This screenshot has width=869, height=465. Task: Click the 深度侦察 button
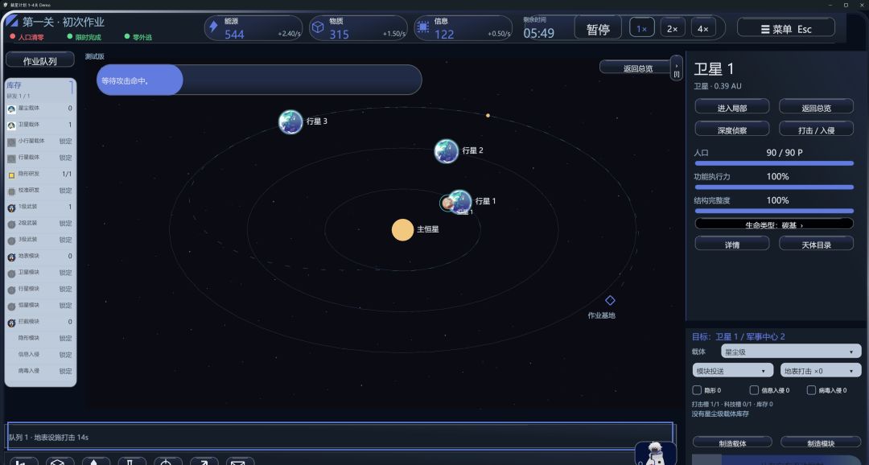pyautogui.click(x=732, y=130)
